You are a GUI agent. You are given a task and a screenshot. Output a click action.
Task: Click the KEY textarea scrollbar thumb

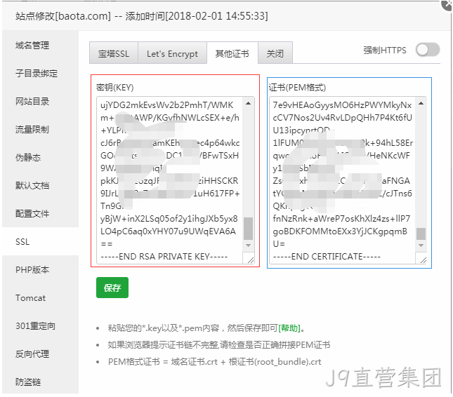click(x=248, y=229)
